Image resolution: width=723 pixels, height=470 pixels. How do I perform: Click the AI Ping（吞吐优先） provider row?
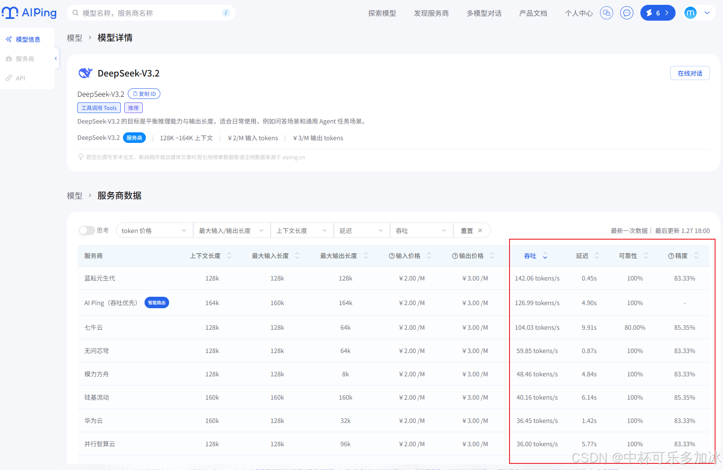pos(394,303)
